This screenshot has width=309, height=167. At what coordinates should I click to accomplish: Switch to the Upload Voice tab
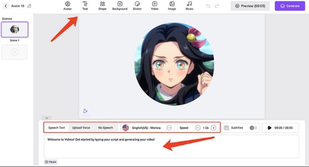click(81, 128)
